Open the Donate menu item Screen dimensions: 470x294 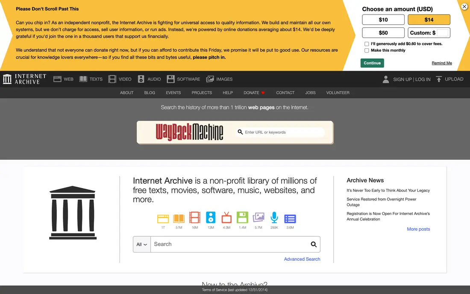pos(254,93)
